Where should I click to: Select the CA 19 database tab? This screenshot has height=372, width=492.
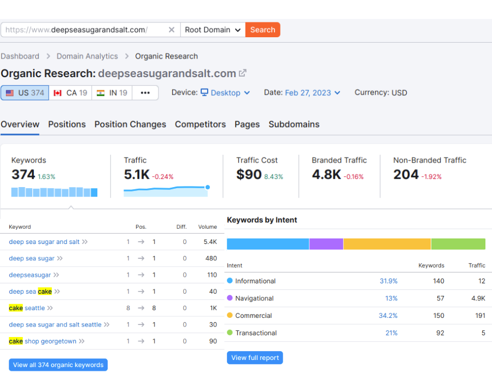tap(71, 93)
